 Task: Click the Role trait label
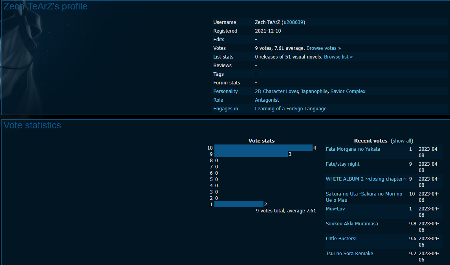point(218,100)
